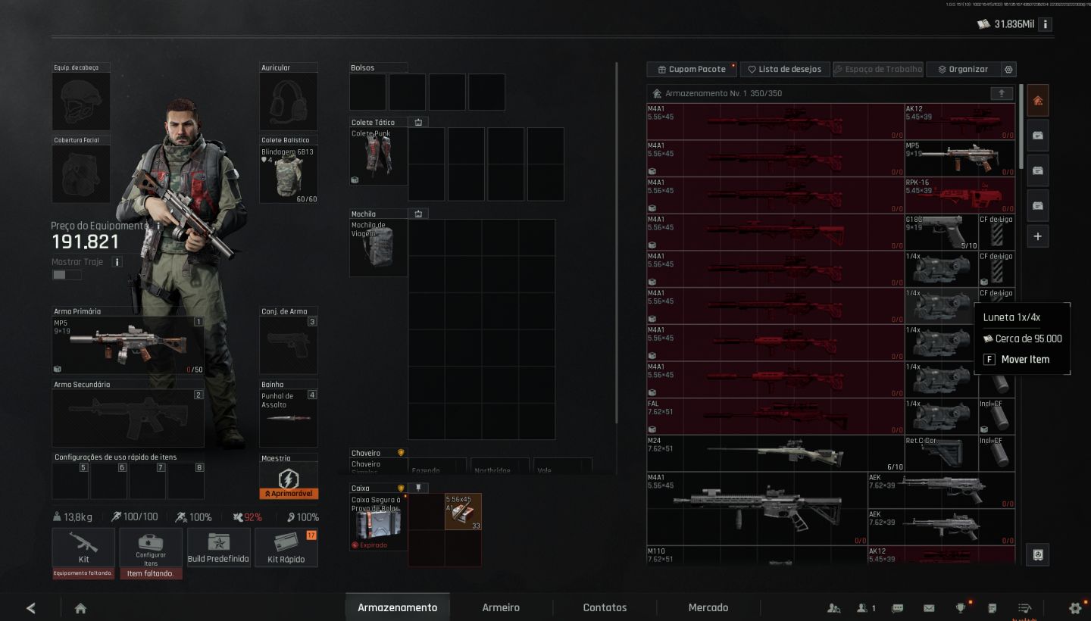Viewport: 1091px width, 621px height.
Task: Return to lobby via the home icon
Action: (x=80, y=607)
